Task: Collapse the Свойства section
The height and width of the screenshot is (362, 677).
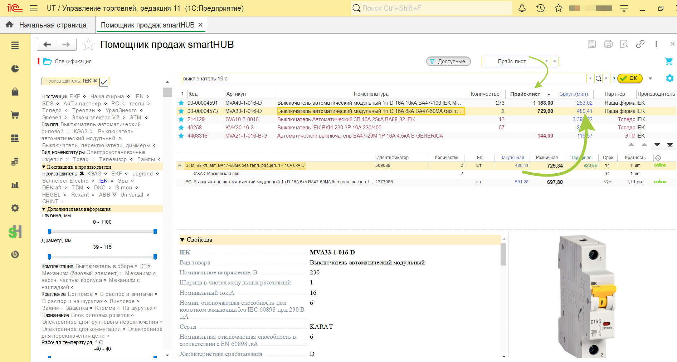Action: tap(182, 240)
